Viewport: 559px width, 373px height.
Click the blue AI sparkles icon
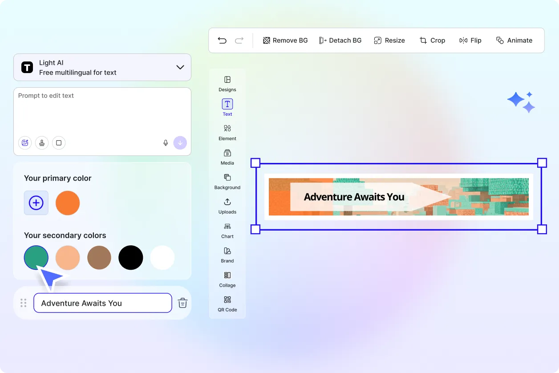tap(521, 102)
